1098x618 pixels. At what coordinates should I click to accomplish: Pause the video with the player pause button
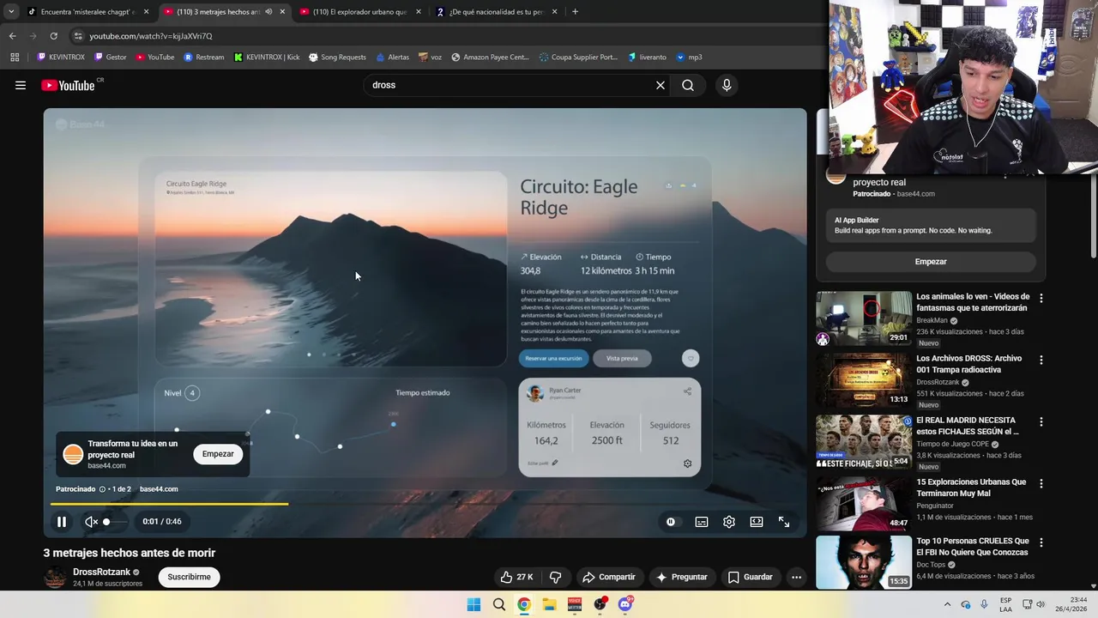(x=62, y=522)
